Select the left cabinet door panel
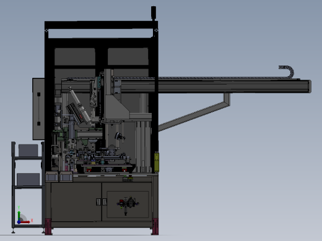 point(76,202)
